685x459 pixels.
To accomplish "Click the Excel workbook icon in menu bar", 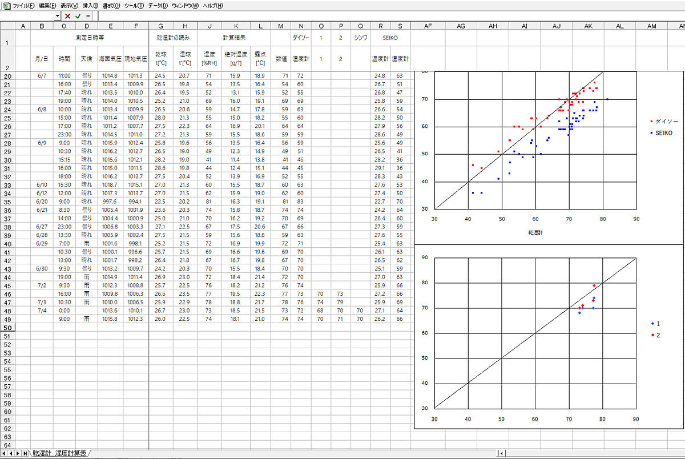I will pos(6,5).
